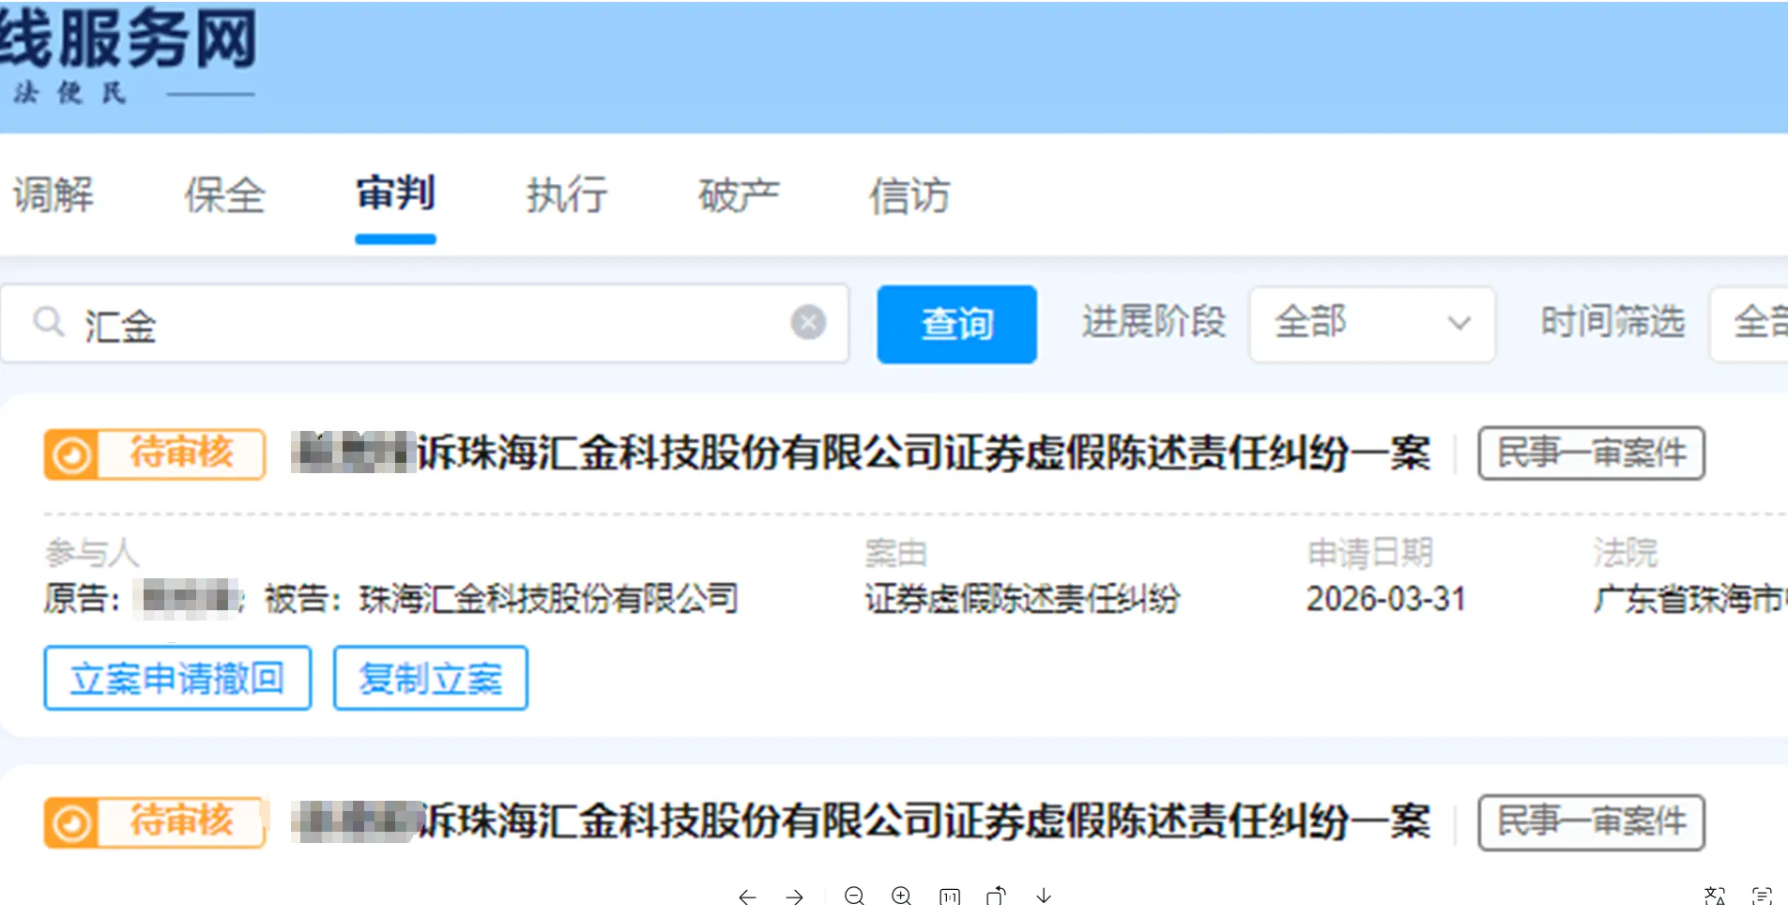Image resolution: width=1788 pixels, height=905 pixels.
Task: Zoom in using the magnifier-plus icon
Action: pyautogui.click(x=901, y=897)
